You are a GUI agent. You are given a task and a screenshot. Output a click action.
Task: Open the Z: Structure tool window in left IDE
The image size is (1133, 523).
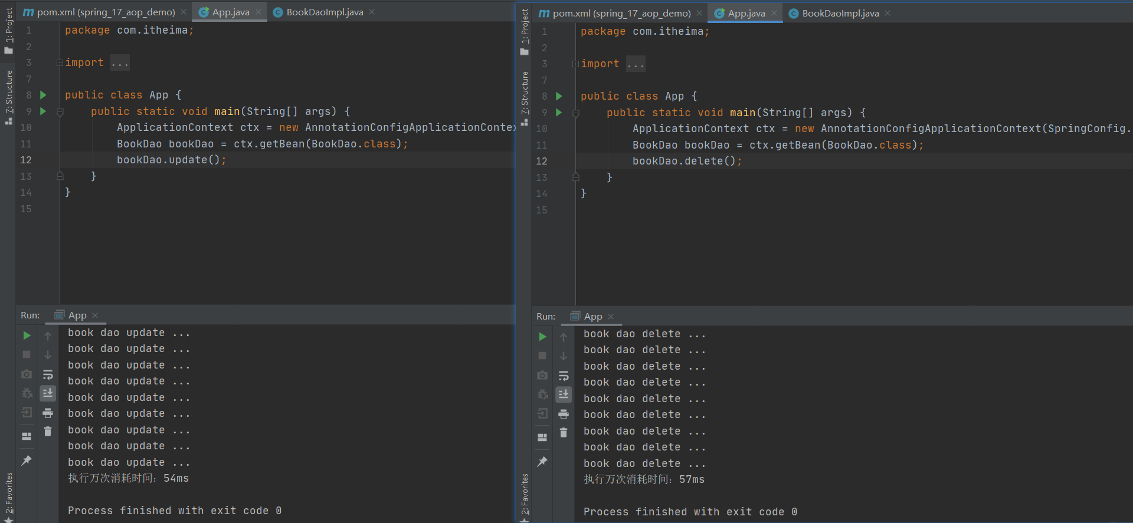click(8, 97)
